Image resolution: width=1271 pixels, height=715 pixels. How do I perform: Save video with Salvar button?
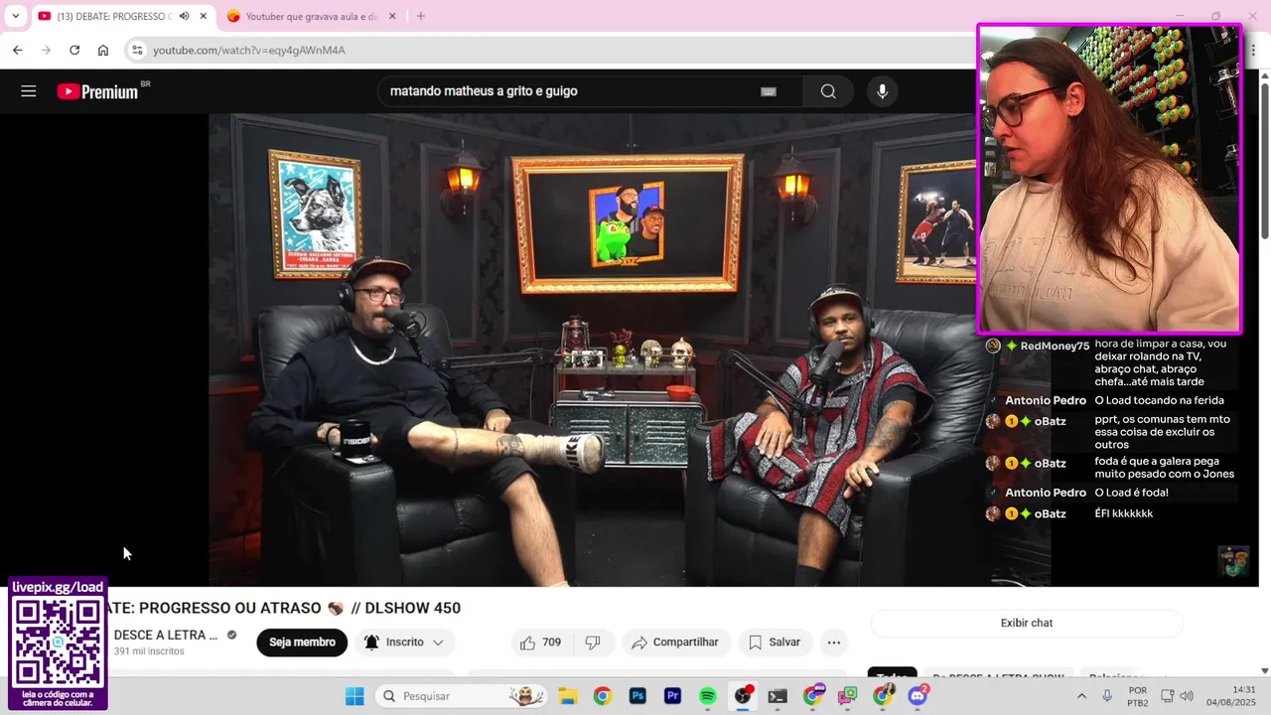tap(775, 643)
